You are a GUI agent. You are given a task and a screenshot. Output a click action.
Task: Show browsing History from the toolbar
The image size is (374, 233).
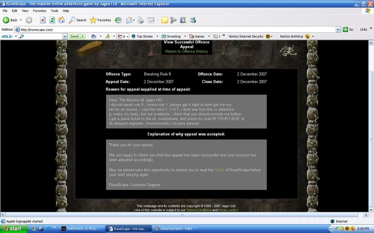118,20
